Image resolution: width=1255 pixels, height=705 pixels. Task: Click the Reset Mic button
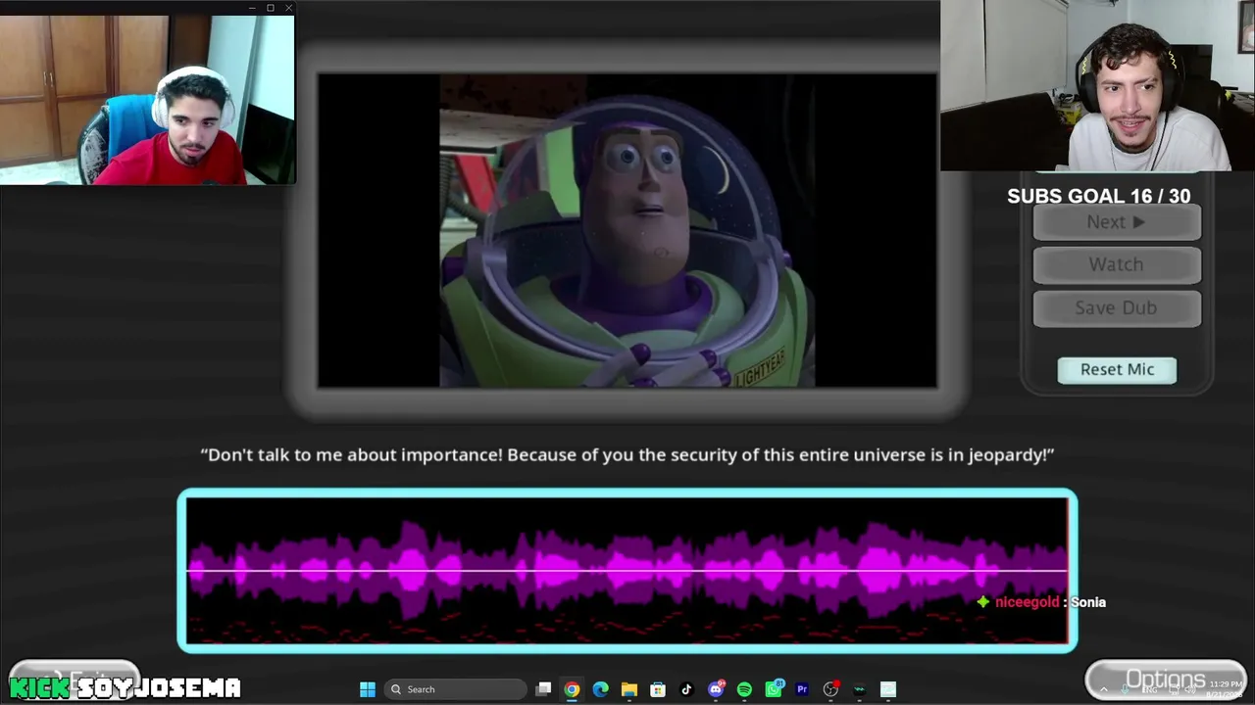(1117, 369)
